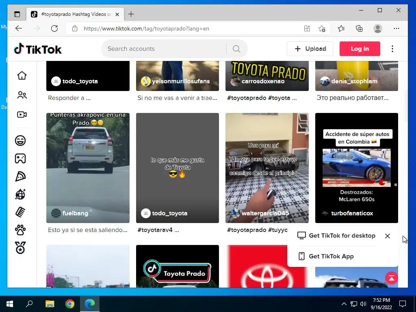Open the network status tray icon

354,304
